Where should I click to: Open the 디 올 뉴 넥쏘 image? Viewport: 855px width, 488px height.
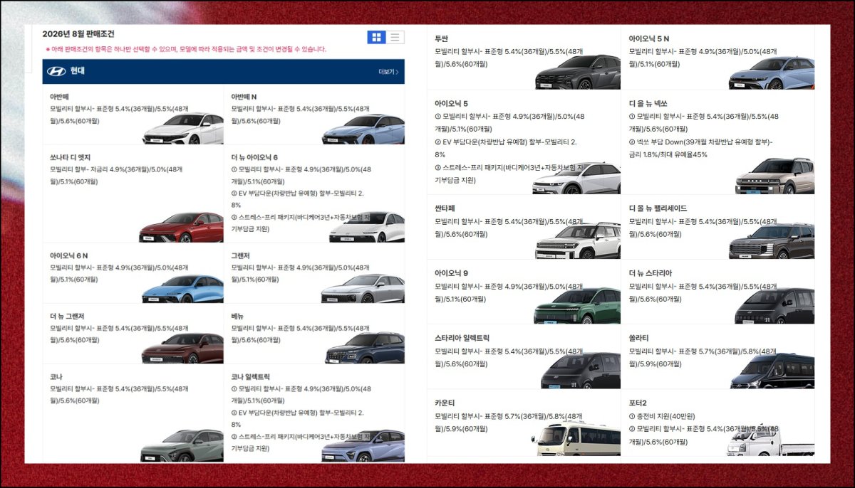point(774,176)
